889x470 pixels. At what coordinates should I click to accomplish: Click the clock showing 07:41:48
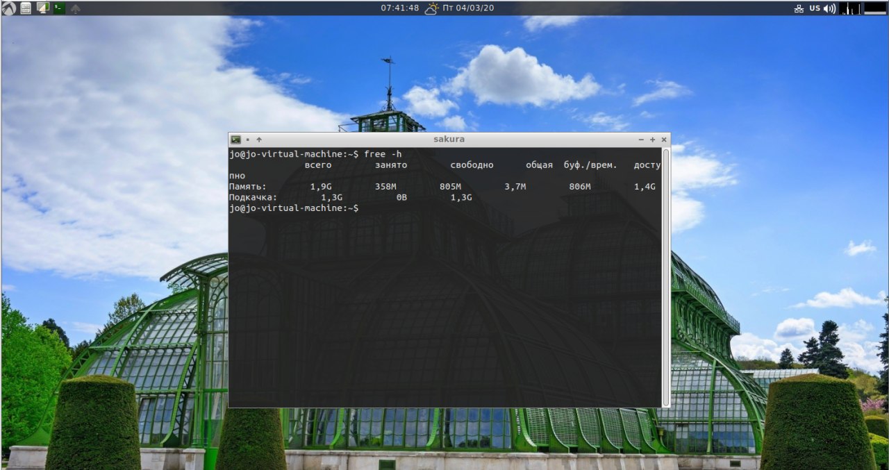pos(400,8)
